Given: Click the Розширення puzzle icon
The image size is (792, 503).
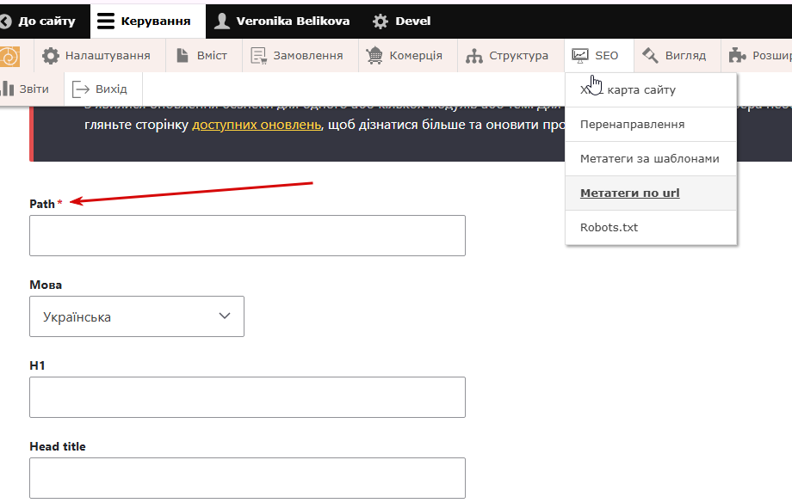Looking at the screenshot, I should (738, 56).
